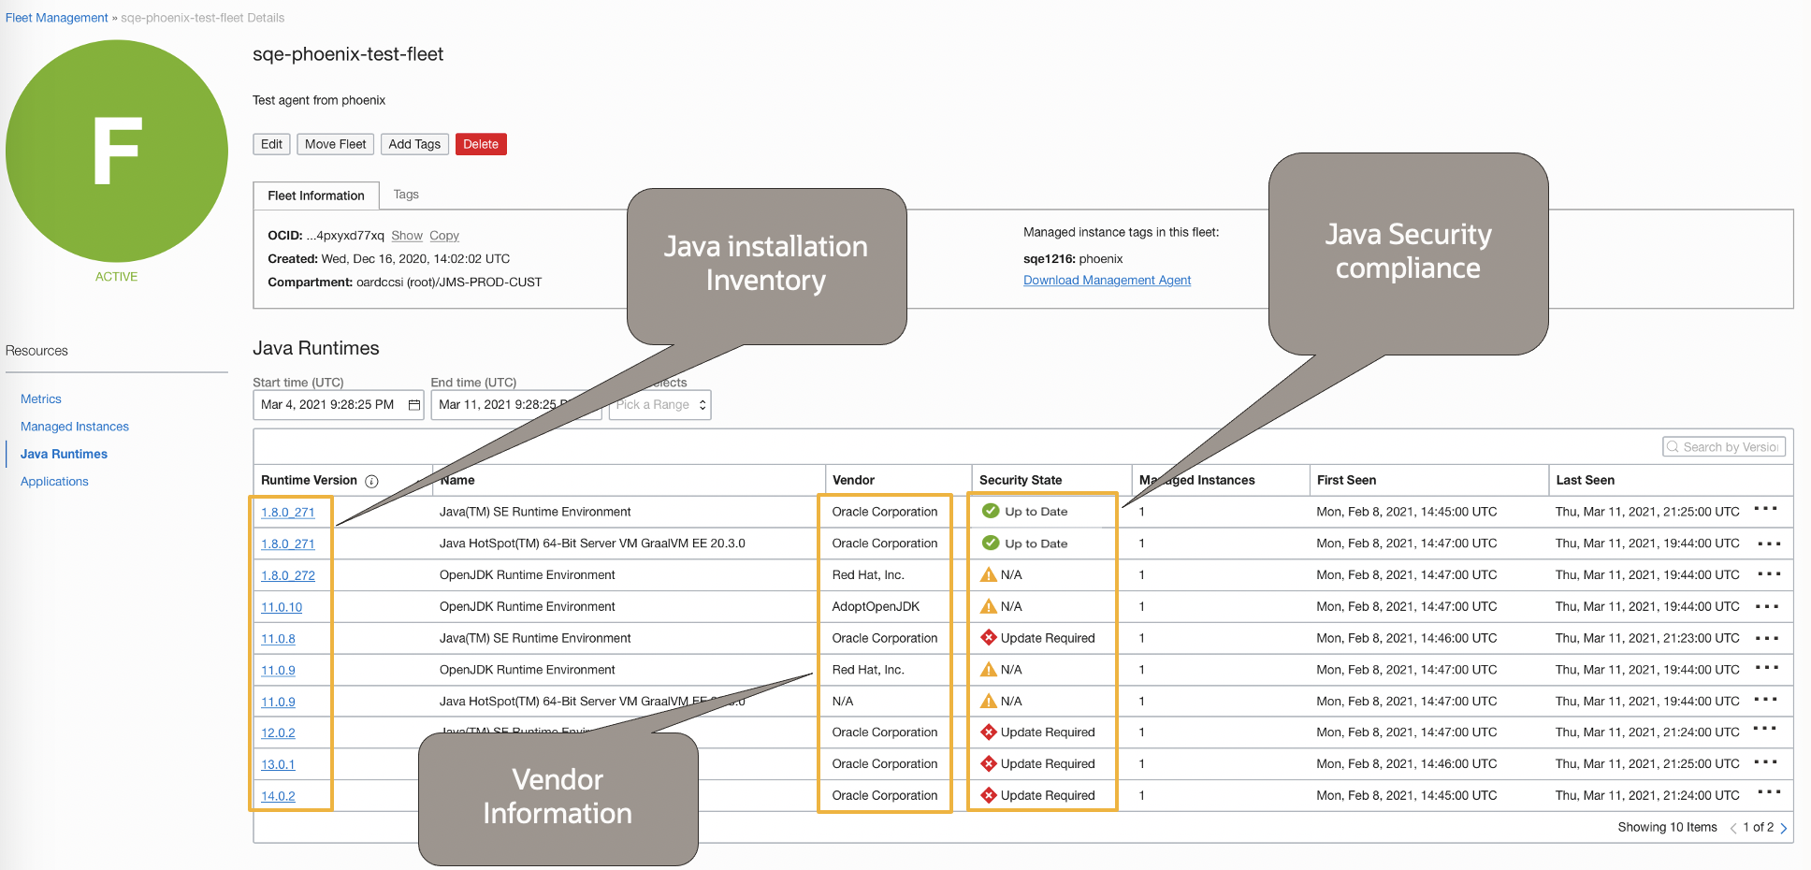Open calendar icon in Start time field

pos(413,405)
